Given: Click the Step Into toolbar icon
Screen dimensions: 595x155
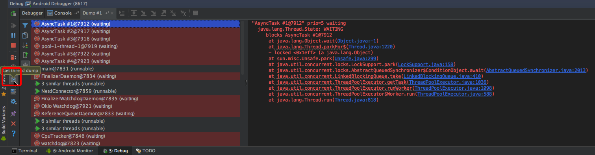Looking at the screenshot, I should (143, 13).
